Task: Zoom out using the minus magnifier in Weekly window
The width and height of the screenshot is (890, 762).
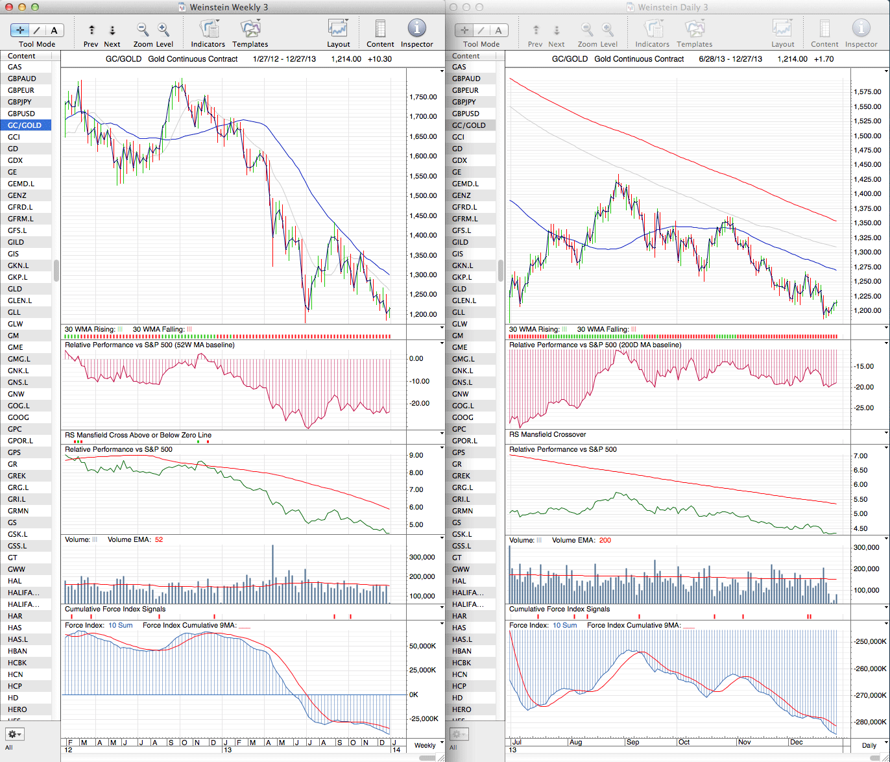Action: (143, 29)
